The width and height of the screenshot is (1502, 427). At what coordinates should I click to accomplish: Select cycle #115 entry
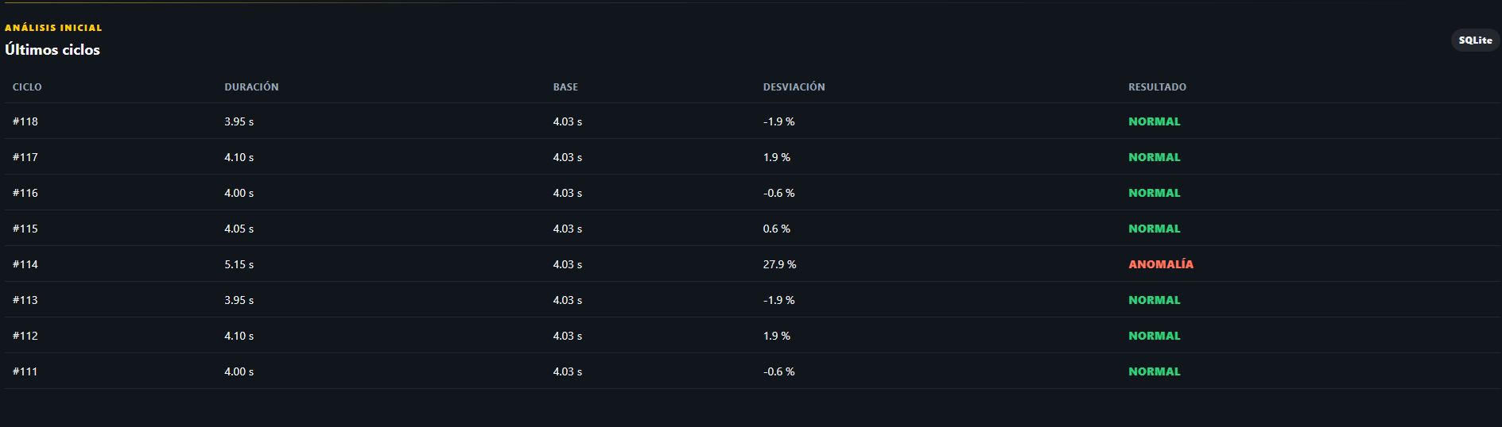coord(753,229)
